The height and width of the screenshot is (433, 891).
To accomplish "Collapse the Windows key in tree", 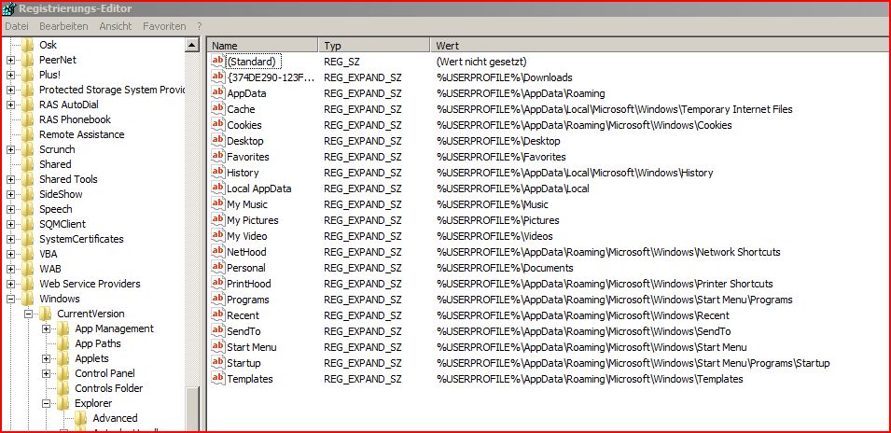I will pos(10,299).
